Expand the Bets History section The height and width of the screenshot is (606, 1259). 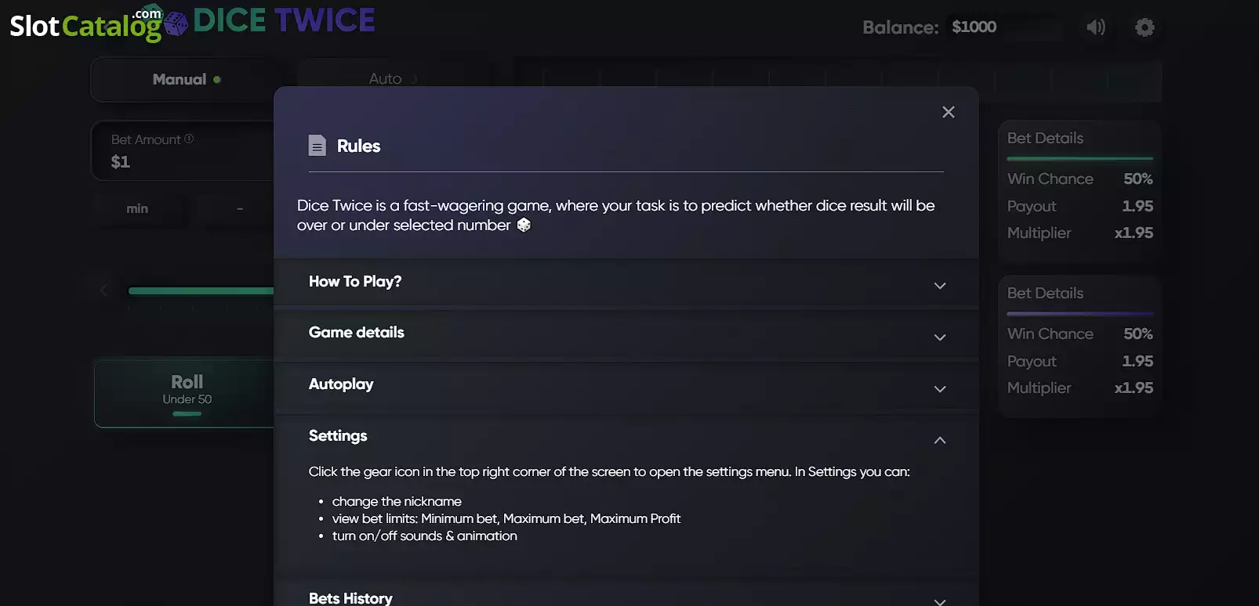click(626, 597)
